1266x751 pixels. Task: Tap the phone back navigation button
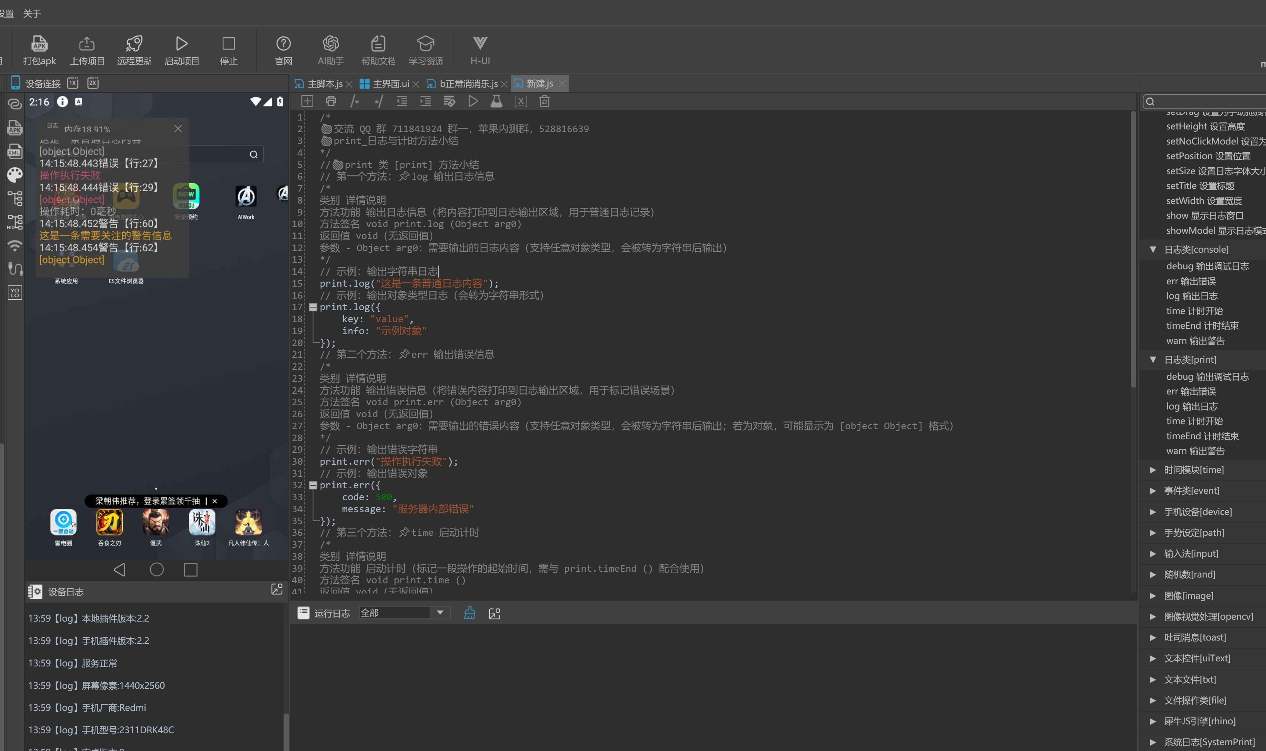click(120, 569)
